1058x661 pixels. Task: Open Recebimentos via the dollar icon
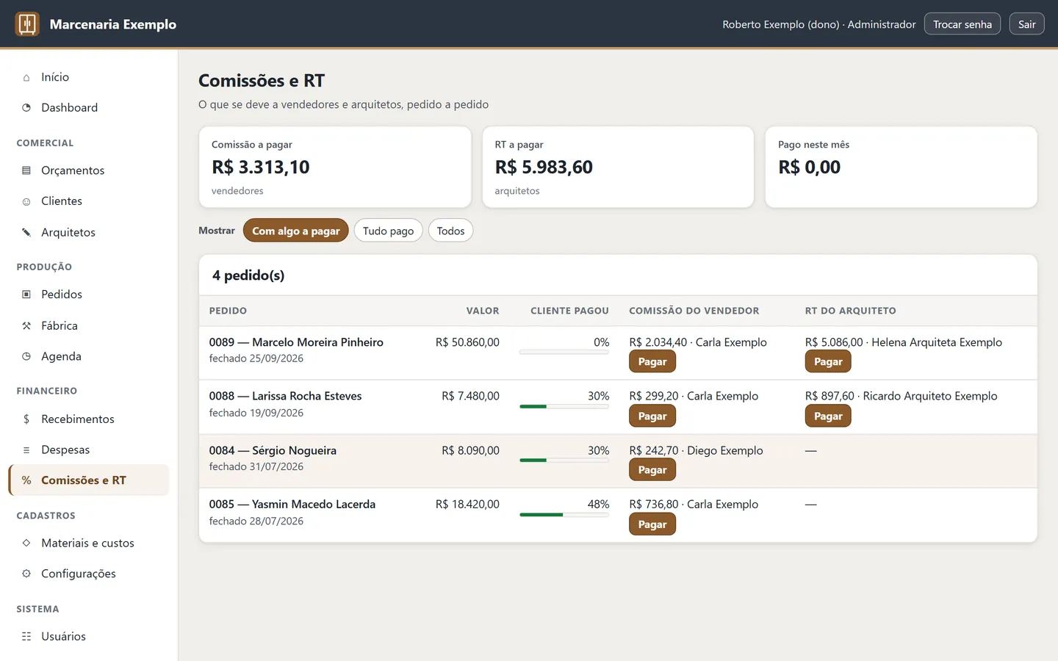[26, 419]
